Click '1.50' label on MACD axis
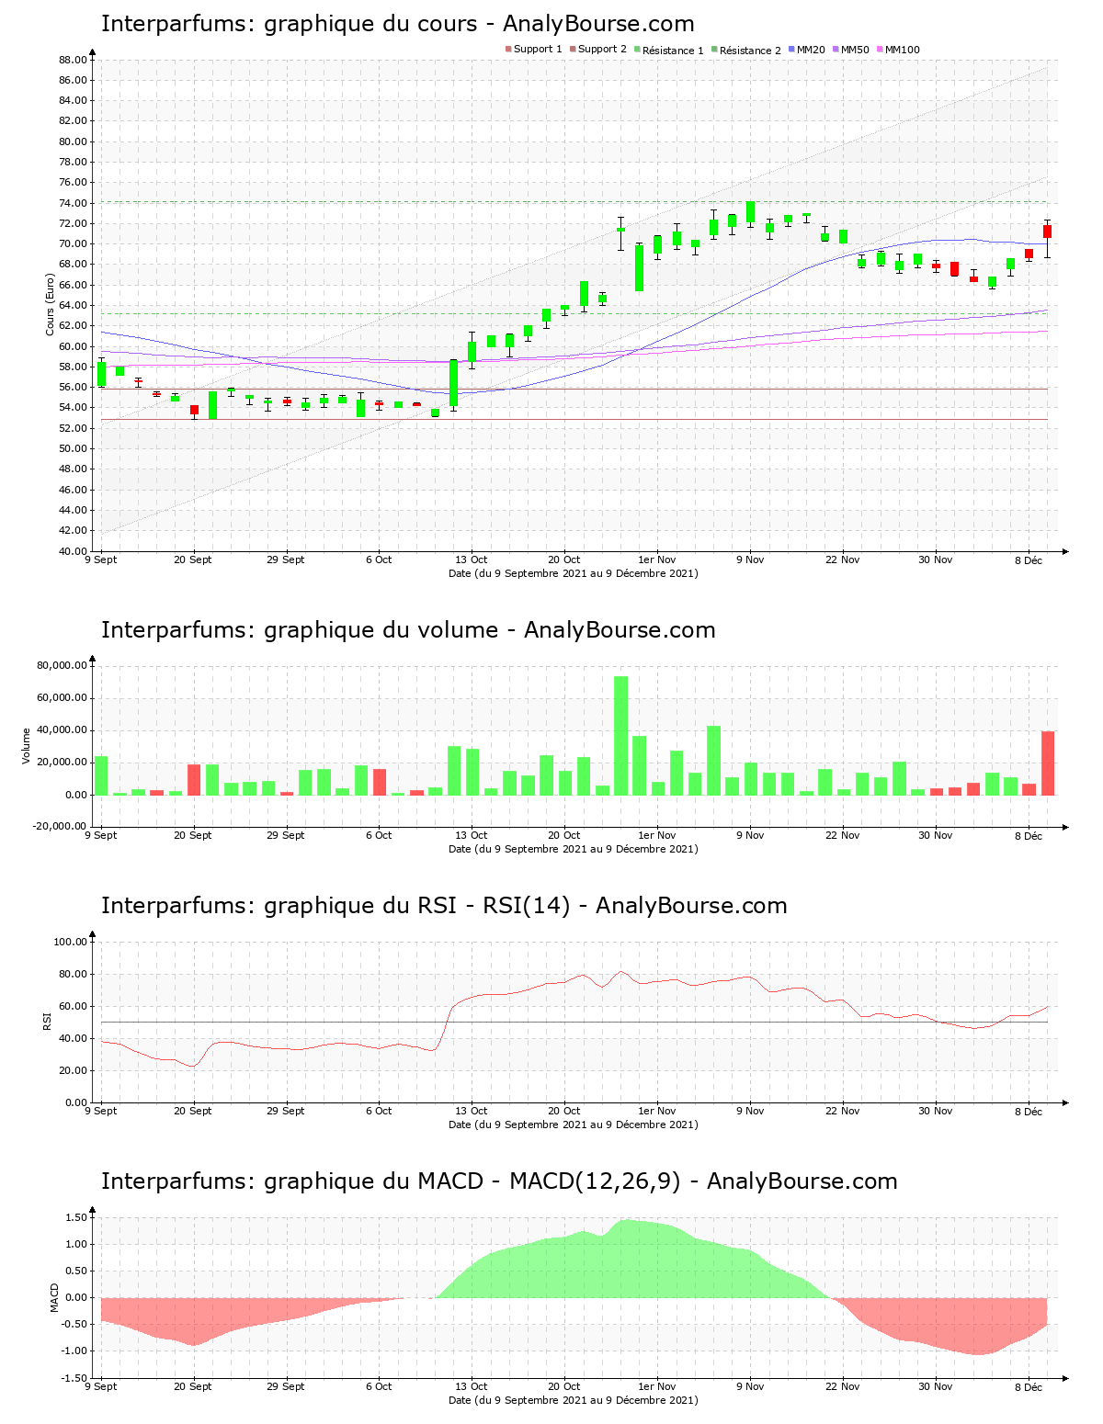The width and height of the screenshot is (1103, 1424). coord(77,1217)
